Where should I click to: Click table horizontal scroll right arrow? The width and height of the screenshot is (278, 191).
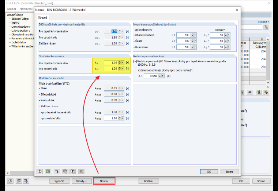268,87
